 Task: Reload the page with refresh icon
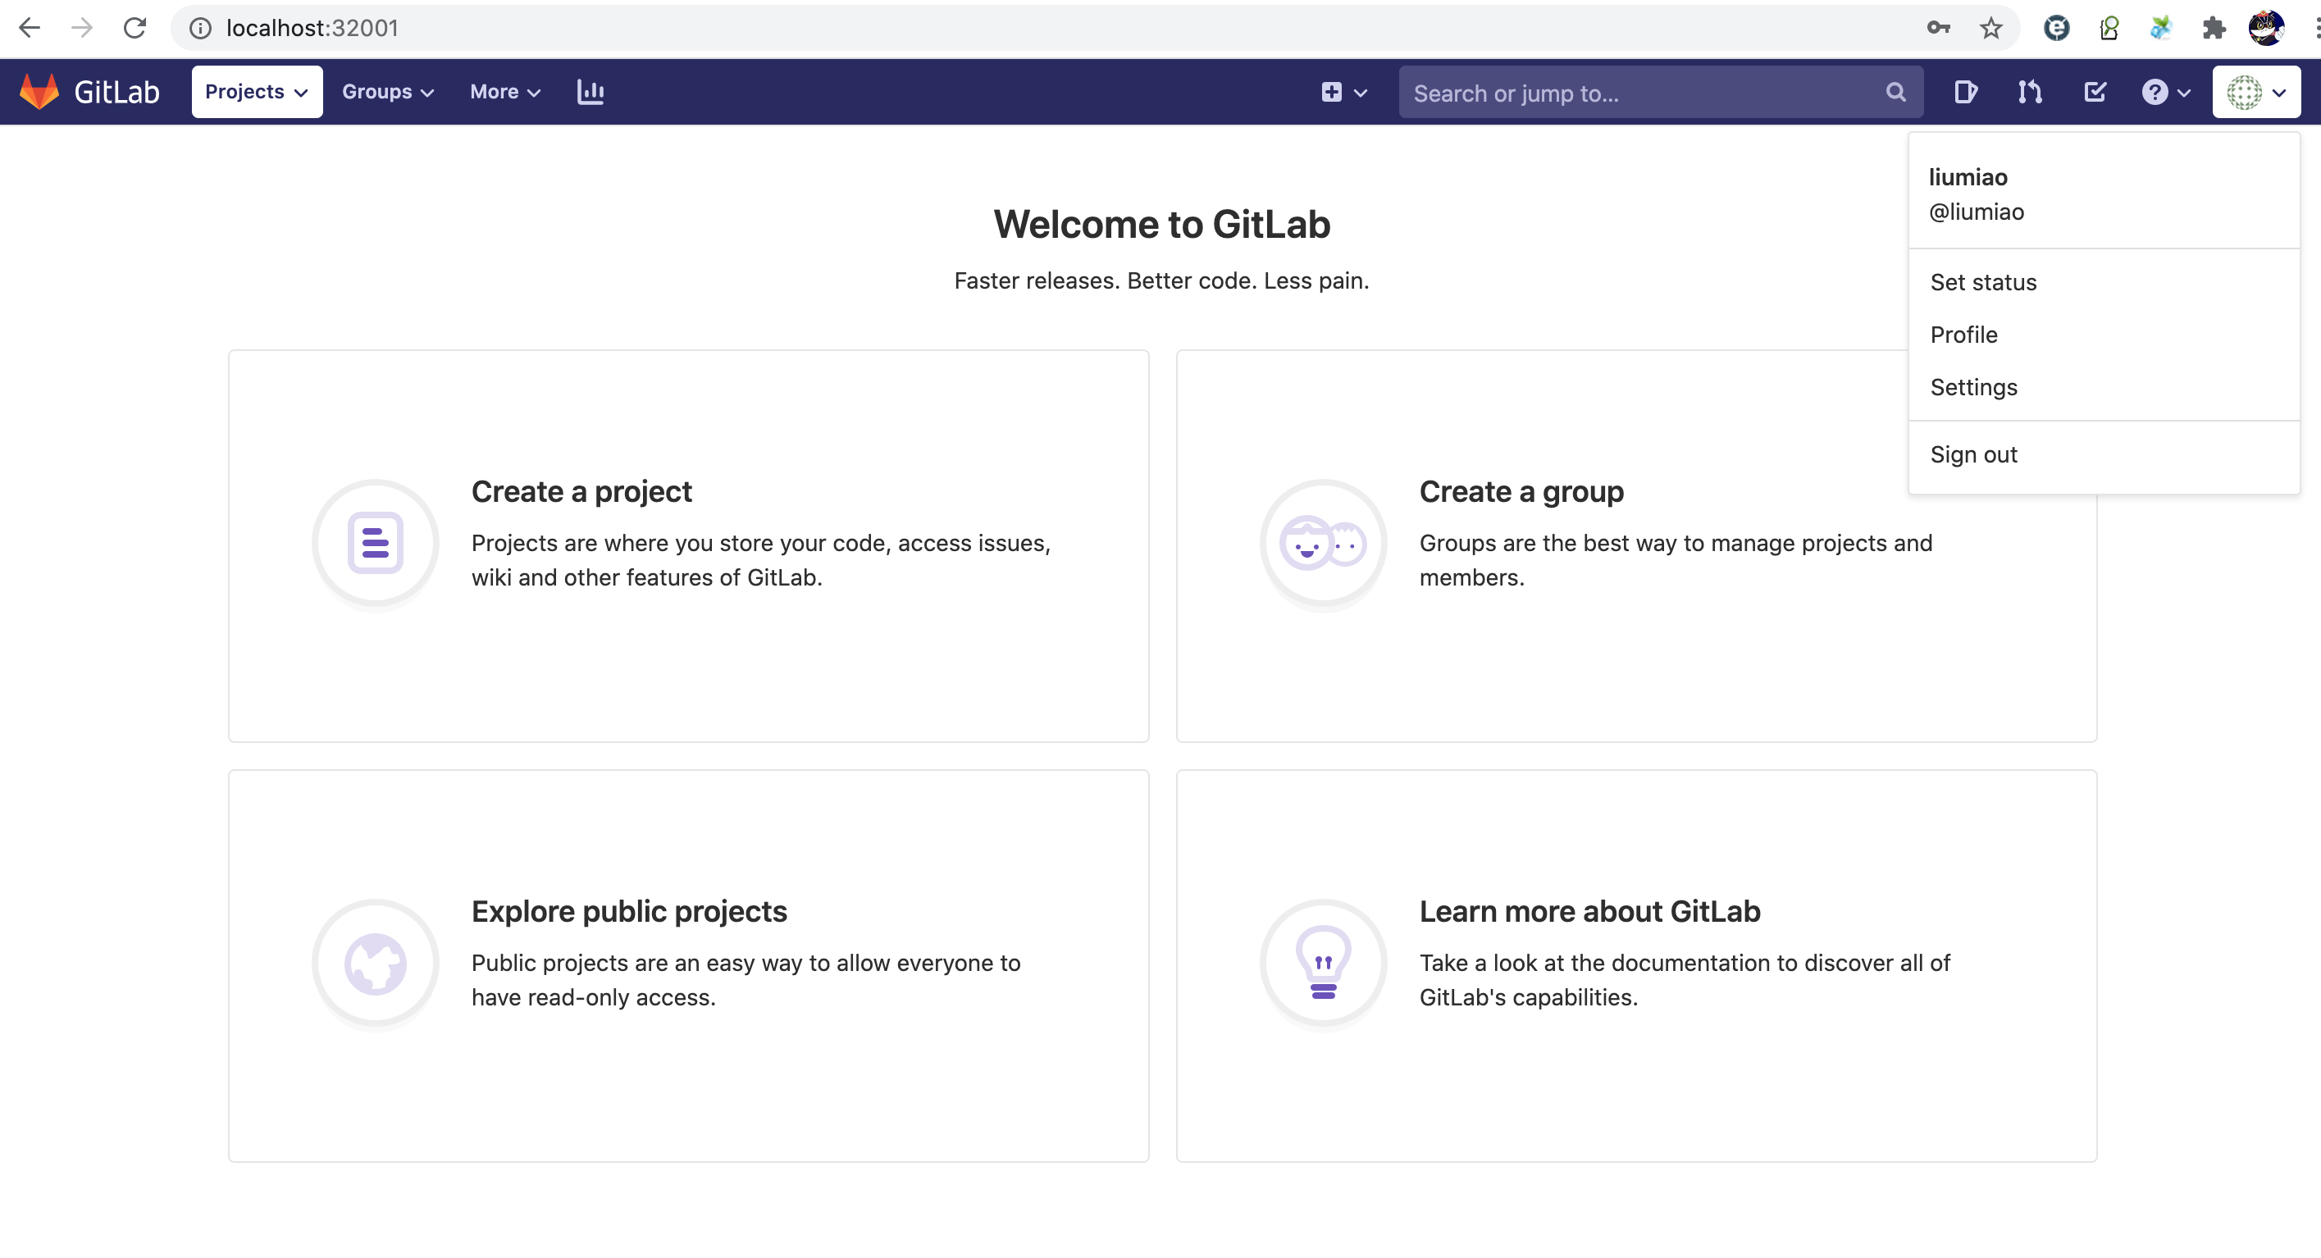coord(135,28)
